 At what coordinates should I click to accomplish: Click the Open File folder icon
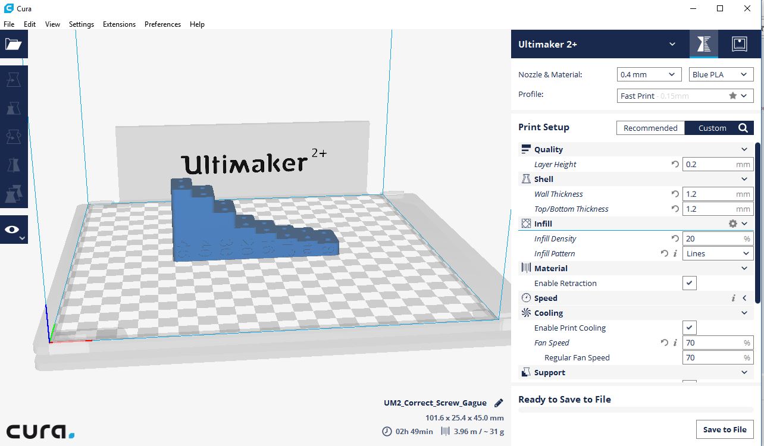pos(13,44)
